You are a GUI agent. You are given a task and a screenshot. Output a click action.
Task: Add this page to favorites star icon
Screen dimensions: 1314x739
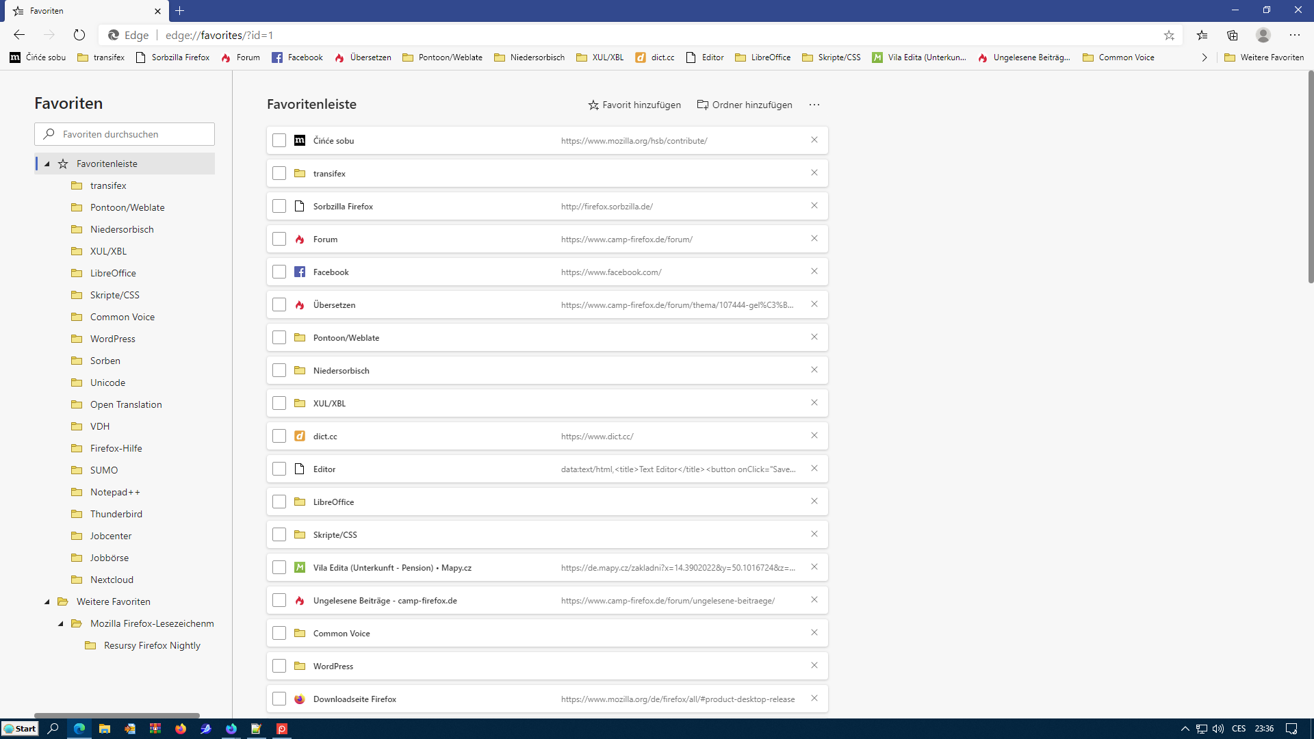click(x=1169, y=35)
